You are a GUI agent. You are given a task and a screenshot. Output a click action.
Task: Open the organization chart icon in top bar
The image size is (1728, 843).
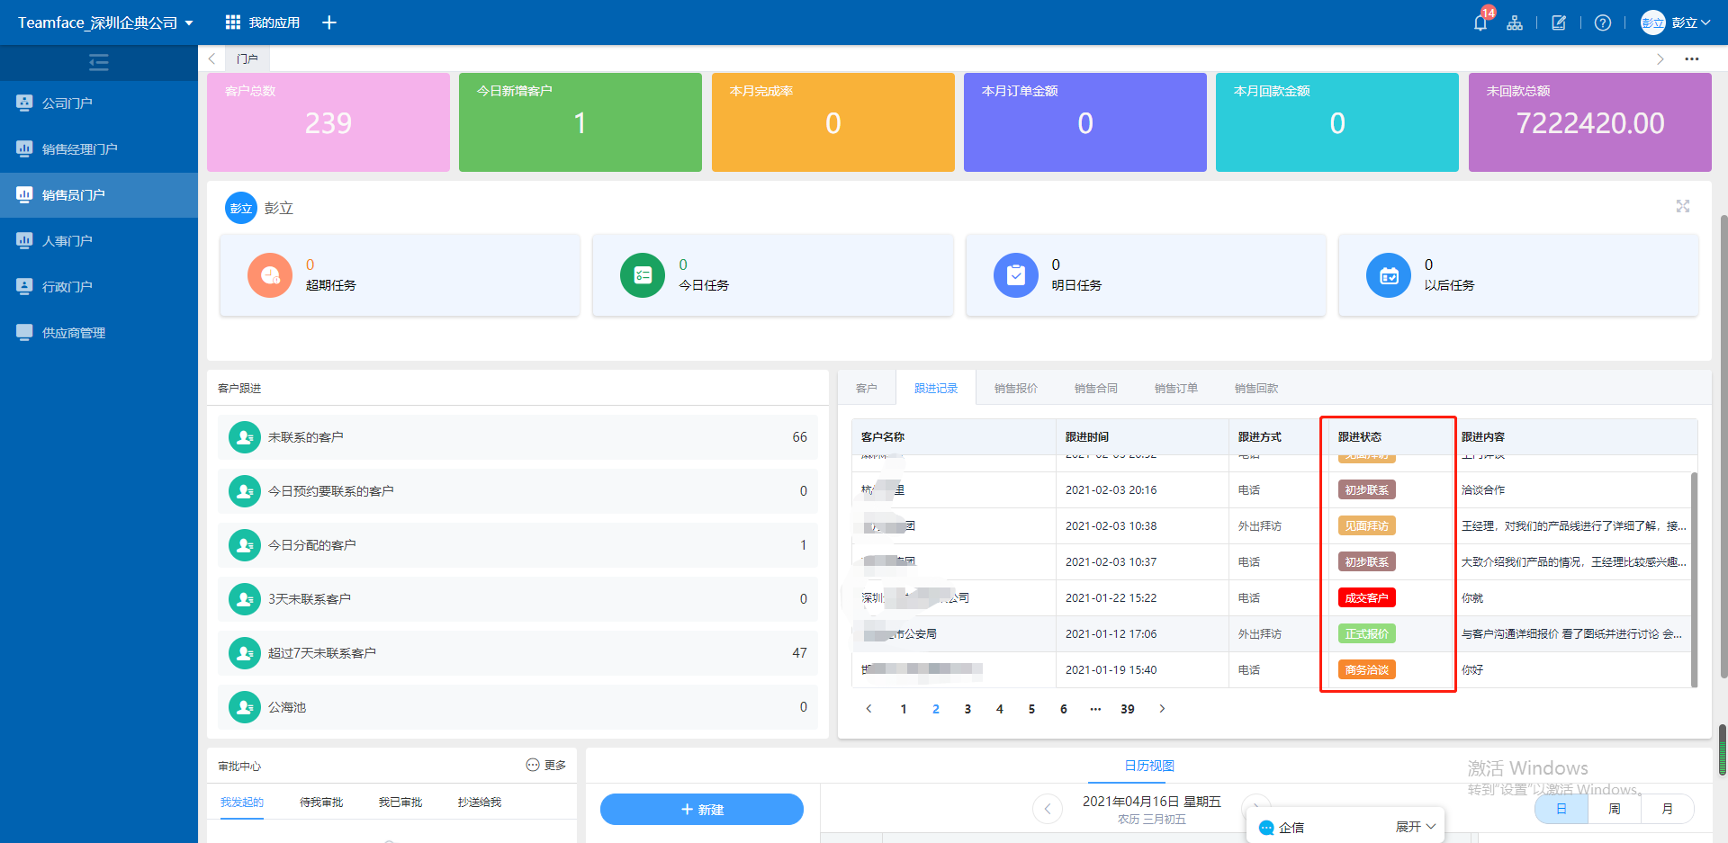click(1515, 22)
